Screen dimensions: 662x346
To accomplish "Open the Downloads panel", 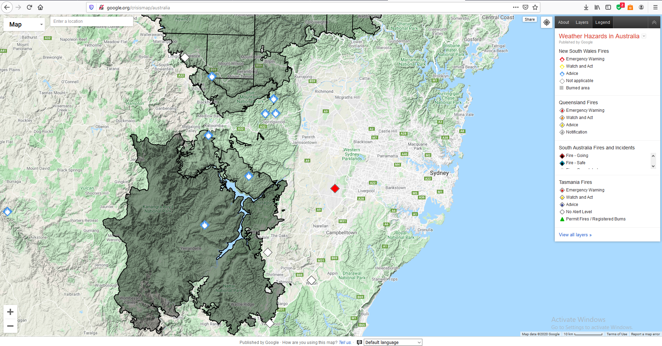I will (586, 7).
